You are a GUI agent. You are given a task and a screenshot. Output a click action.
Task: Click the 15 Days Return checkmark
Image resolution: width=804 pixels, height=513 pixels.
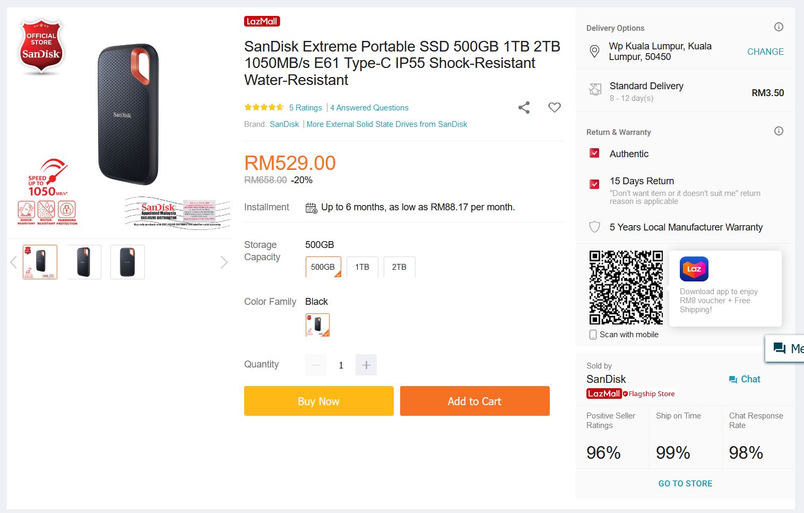(x=595, y=184)
